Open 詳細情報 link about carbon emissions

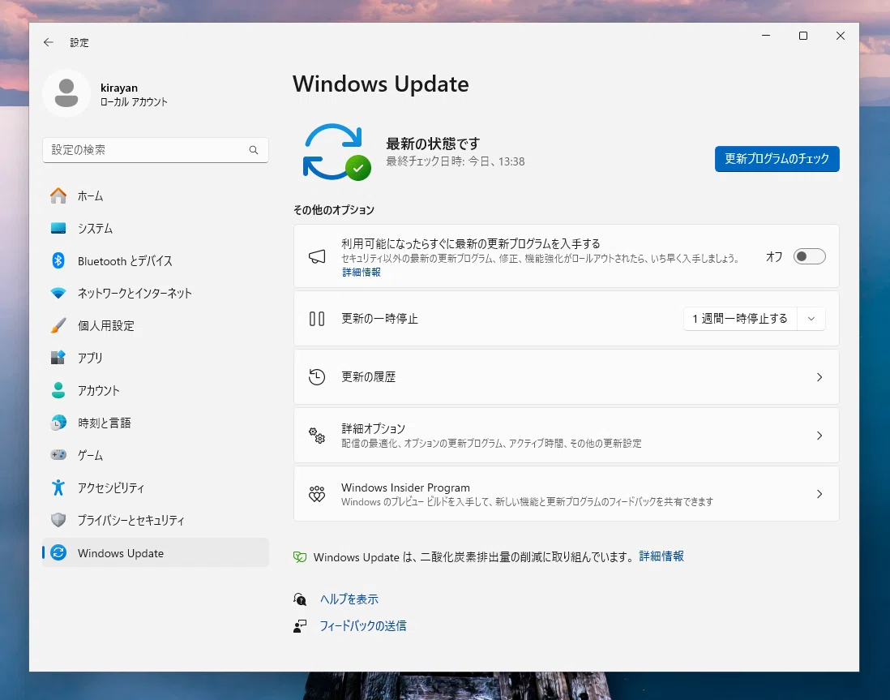661,556
